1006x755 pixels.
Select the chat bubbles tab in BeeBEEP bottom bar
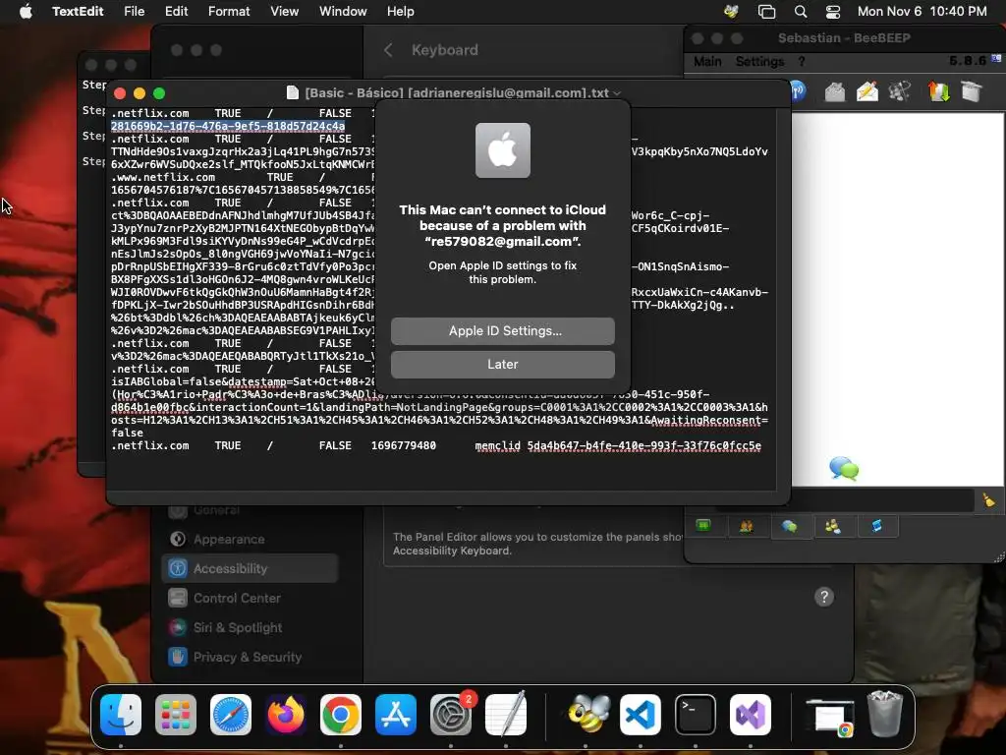click(x=789, y=527)
